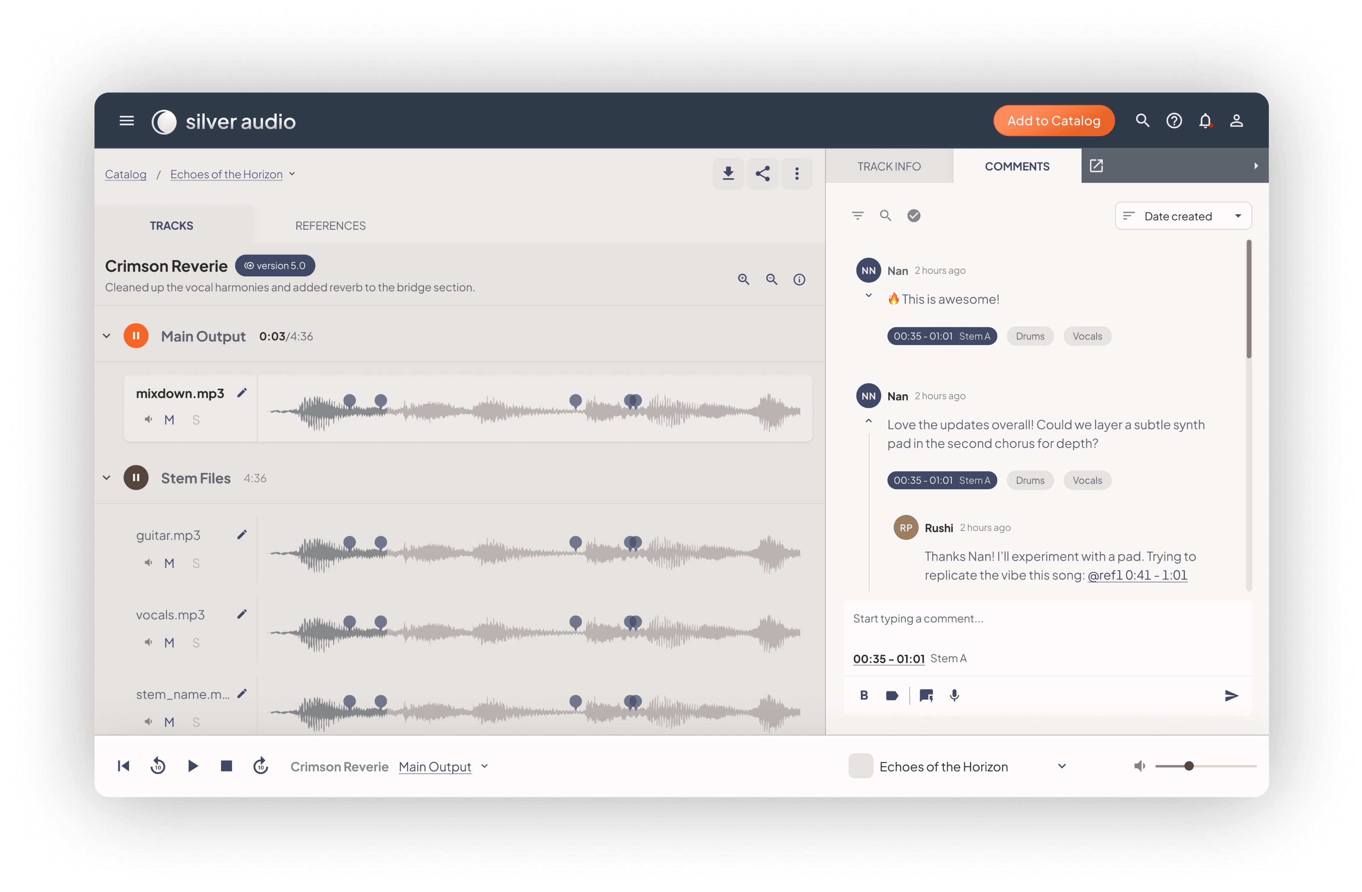Collapse the Main Output section

coord(106,336)
